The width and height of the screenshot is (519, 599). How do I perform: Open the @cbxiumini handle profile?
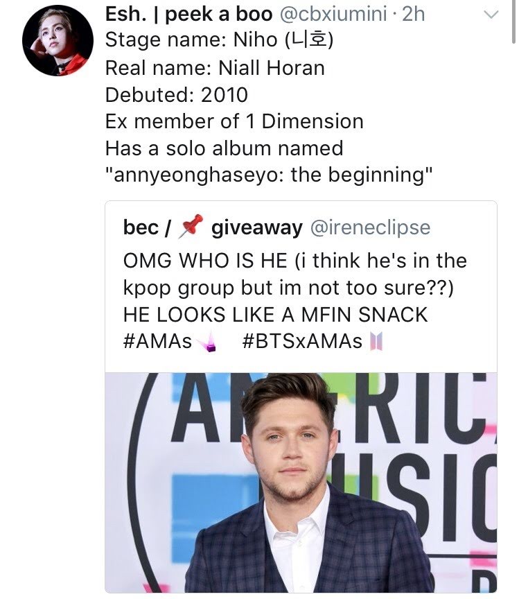point(333,14)
